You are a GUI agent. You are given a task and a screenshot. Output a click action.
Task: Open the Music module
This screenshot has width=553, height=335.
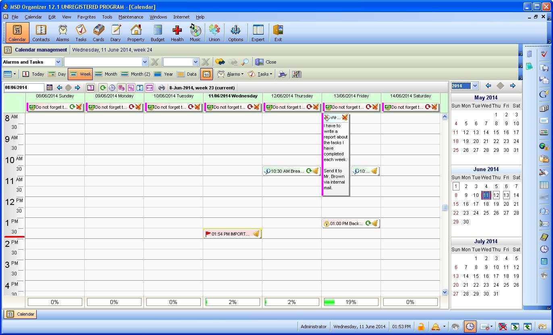(195, 33)
